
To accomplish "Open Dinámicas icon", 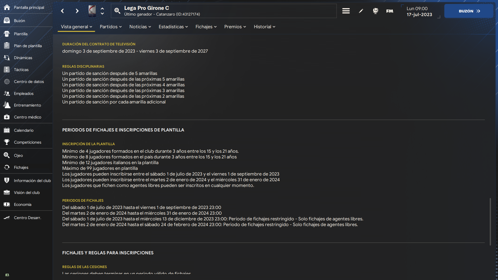I will click(x=7, y=58).
